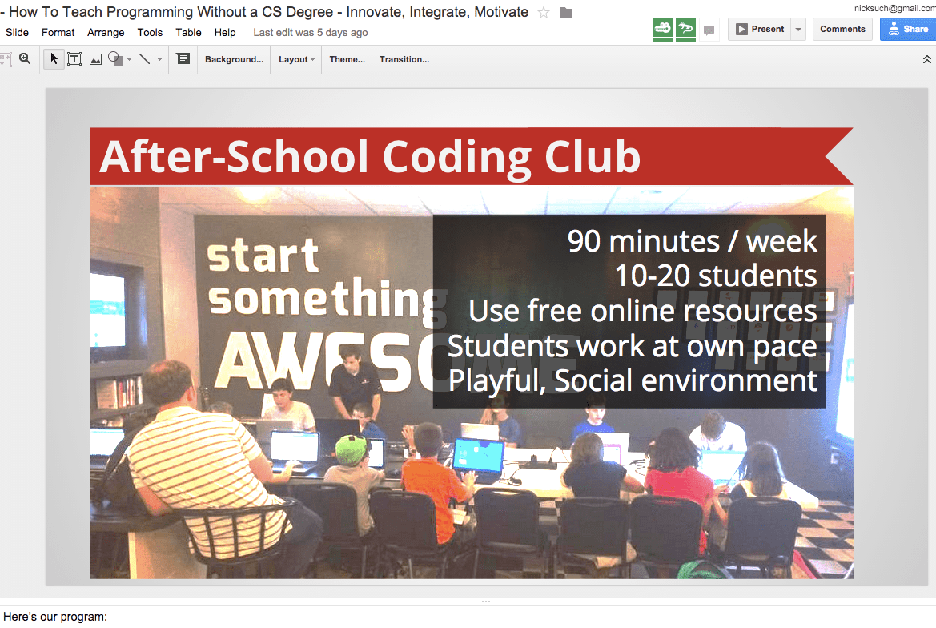Collapse the toolbar with double chevron

(x=926, y=59)
